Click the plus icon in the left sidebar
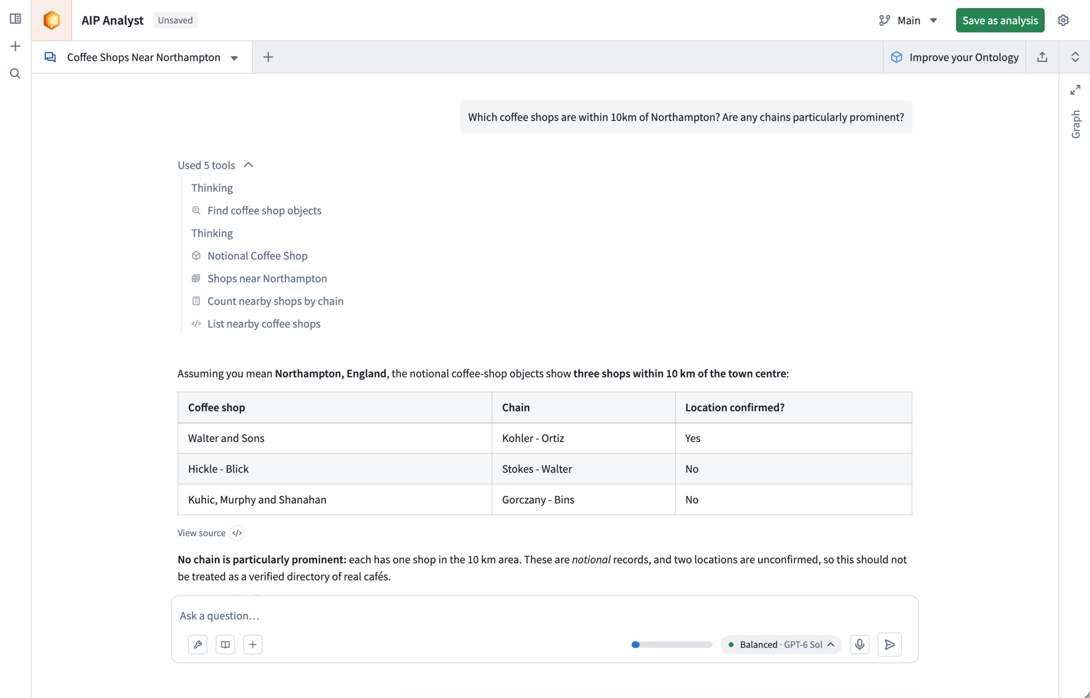The width and height of the screenshot is (1090, 698). 15,46
